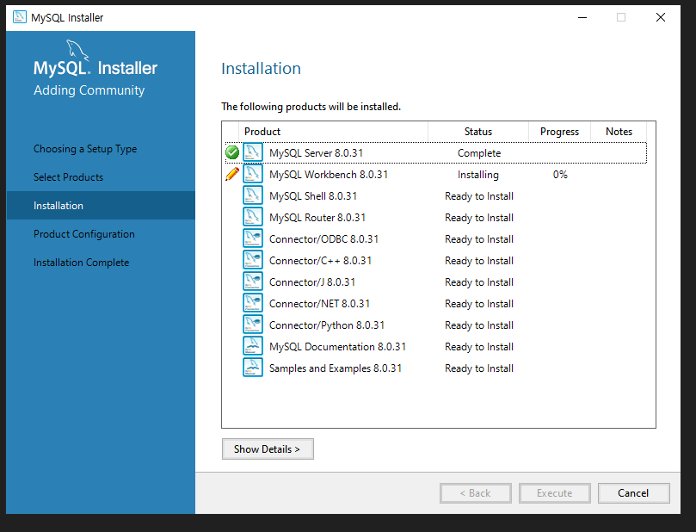Click the Samples and Examples 8.0.31 icon
696x532 pixels.
[x=253, y=368]
